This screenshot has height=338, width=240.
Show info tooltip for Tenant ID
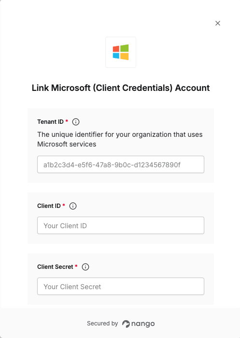click(x=76, y=122)
